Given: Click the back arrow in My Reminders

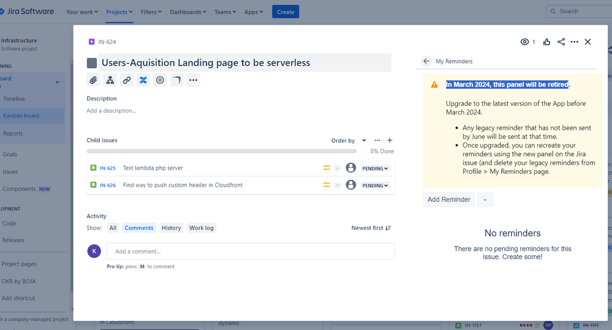Looking at the screenshot, I should (x=426, y=61).
